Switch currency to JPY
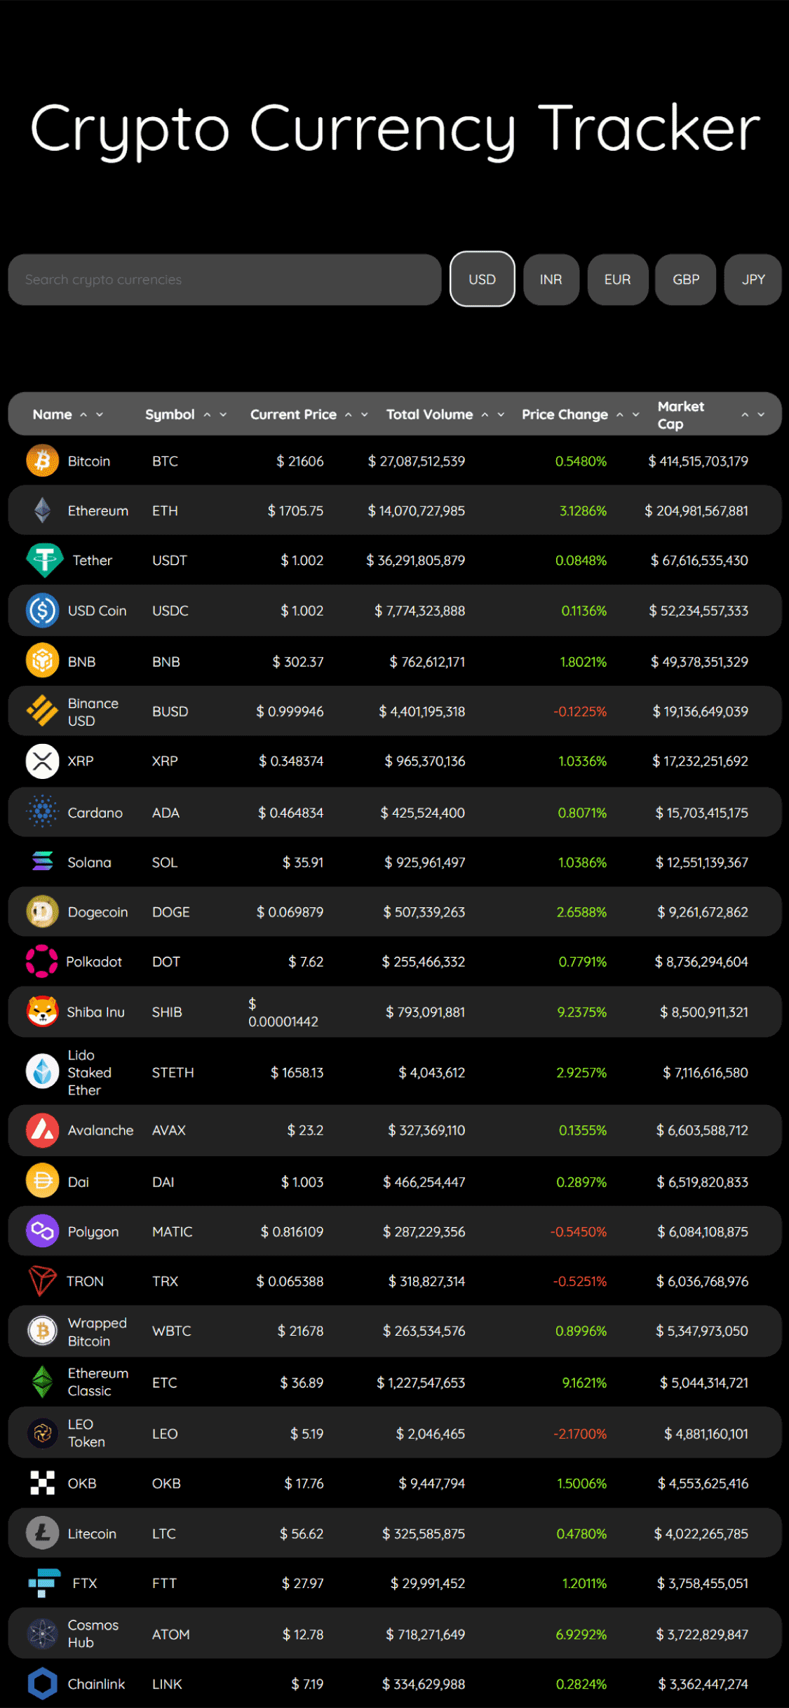 click(x=753, y=279)
